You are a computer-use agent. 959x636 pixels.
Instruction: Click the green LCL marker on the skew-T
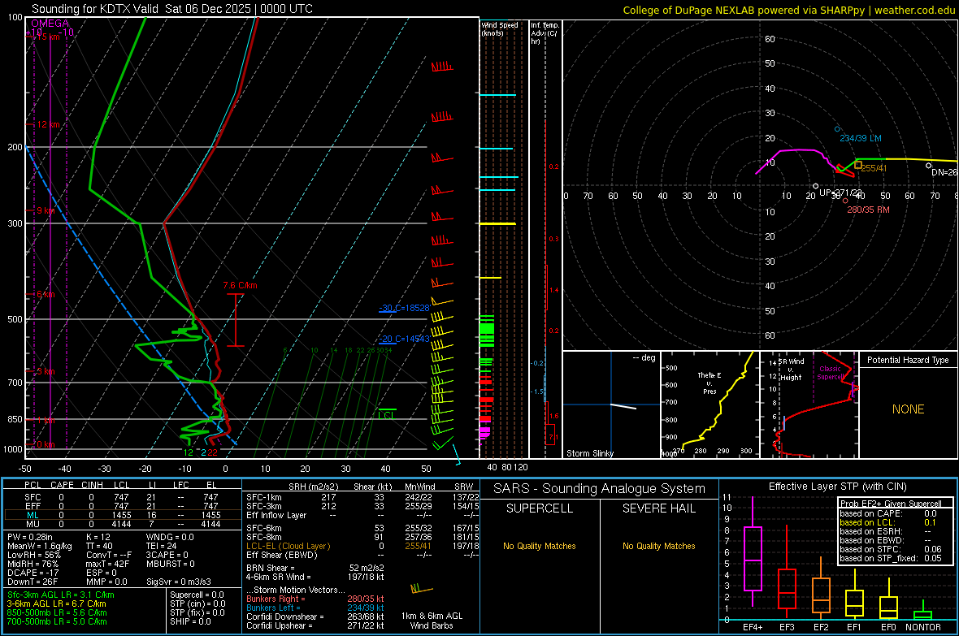coord(387,415)
